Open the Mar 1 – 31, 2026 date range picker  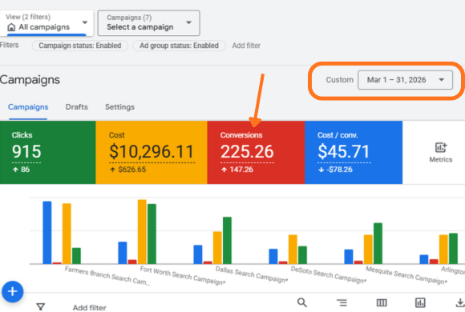coord(405,80)
